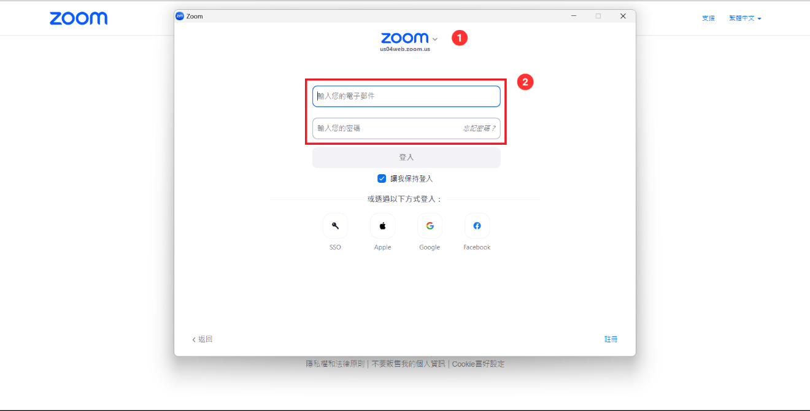Uncheck the 讓我保持登入 checkbox

coord(382,179)
